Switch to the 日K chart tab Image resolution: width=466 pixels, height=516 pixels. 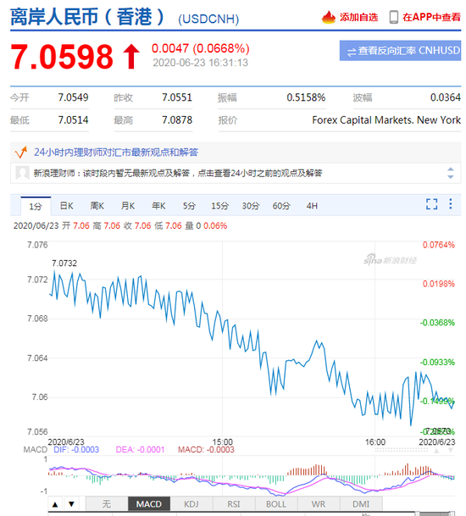[66, 206]
